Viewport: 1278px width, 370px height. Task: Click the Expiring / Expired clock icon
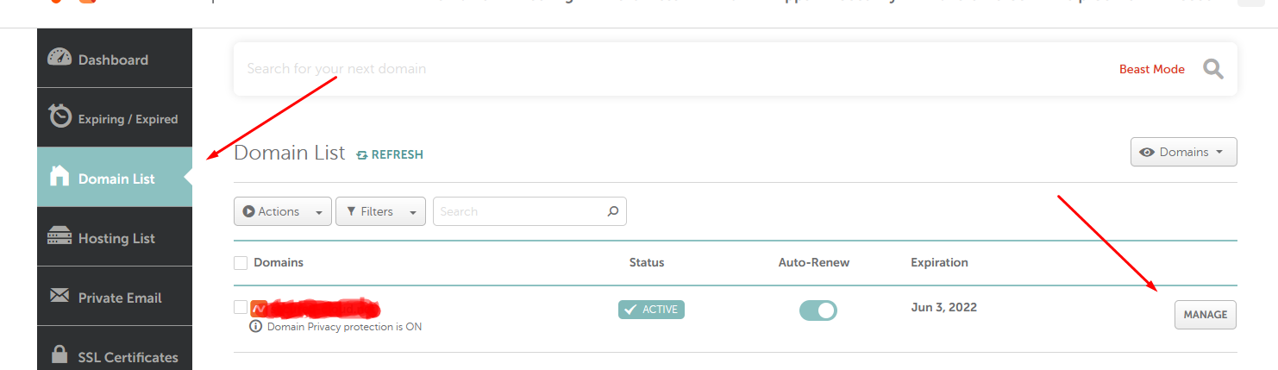[x=60, y=116]
